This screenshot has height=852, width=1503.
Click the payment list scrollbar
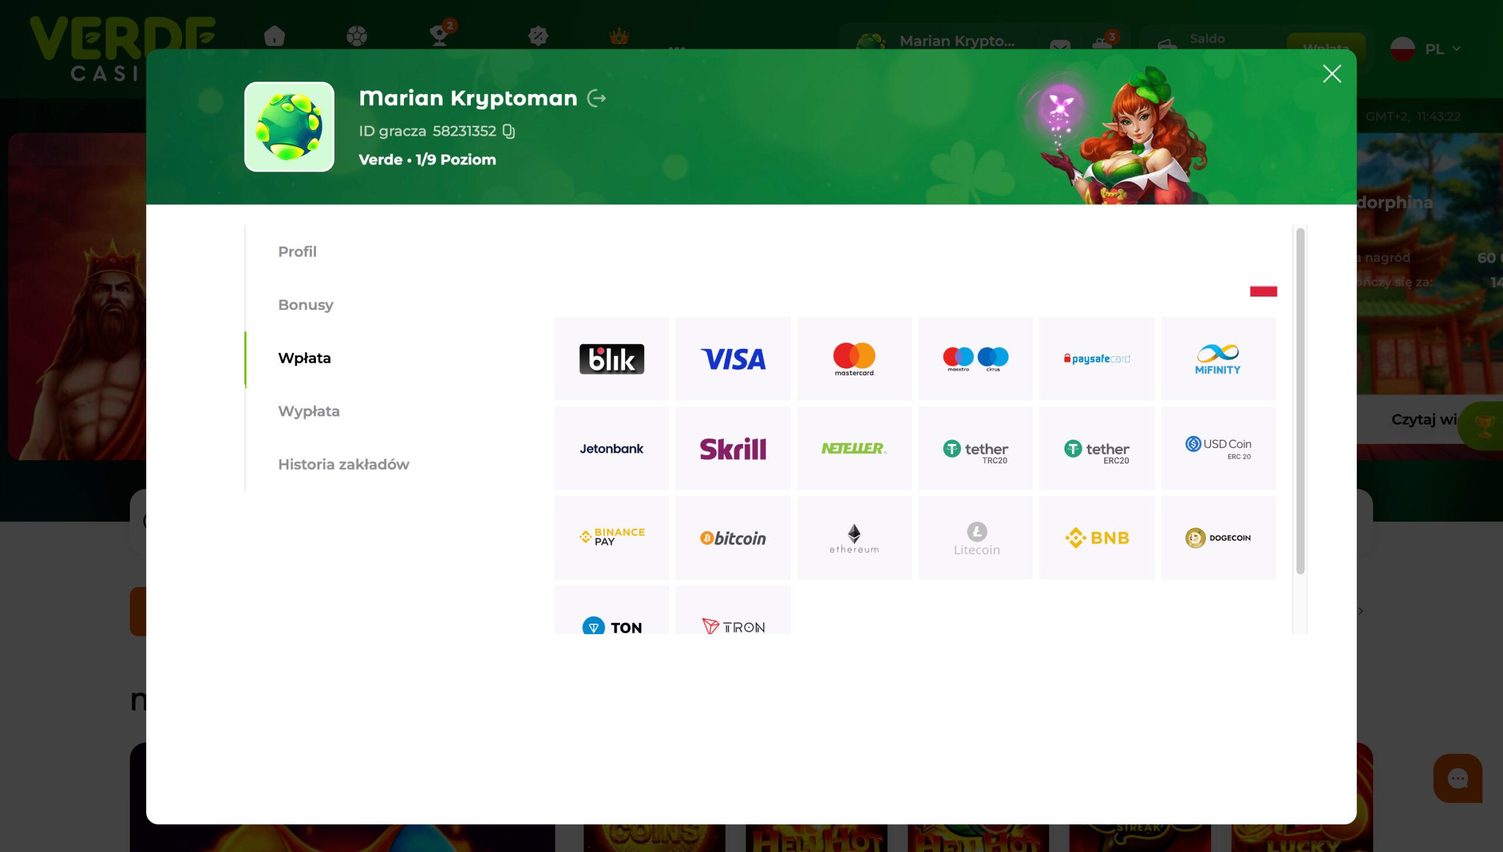point(1300,400)
